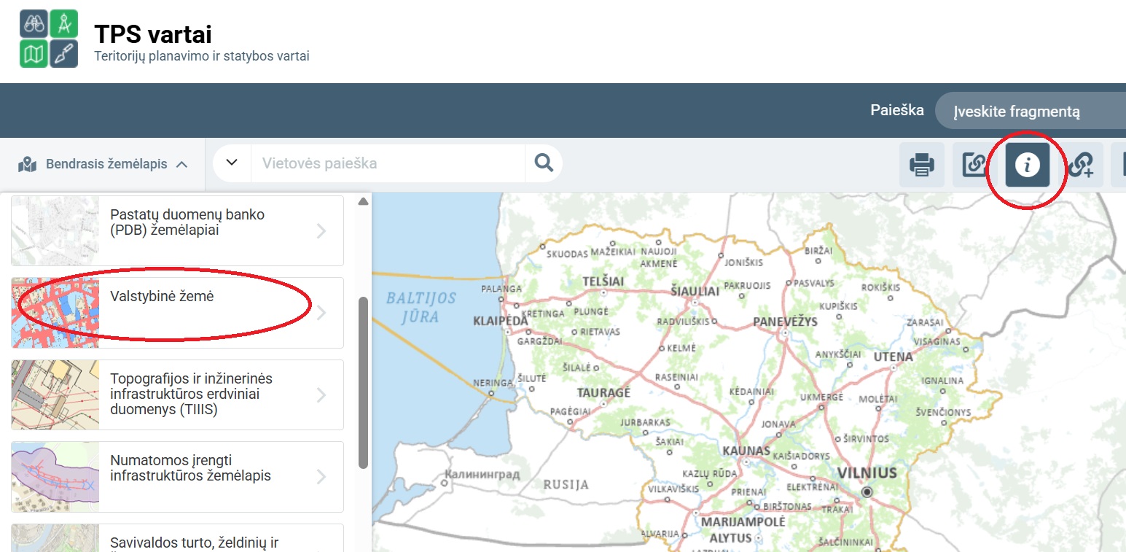The height and width of the screenshot is (552, 1126).
Task: Click the layer list scrollbar up arrow
Action: pyautogui.click(x=363, y=201)
